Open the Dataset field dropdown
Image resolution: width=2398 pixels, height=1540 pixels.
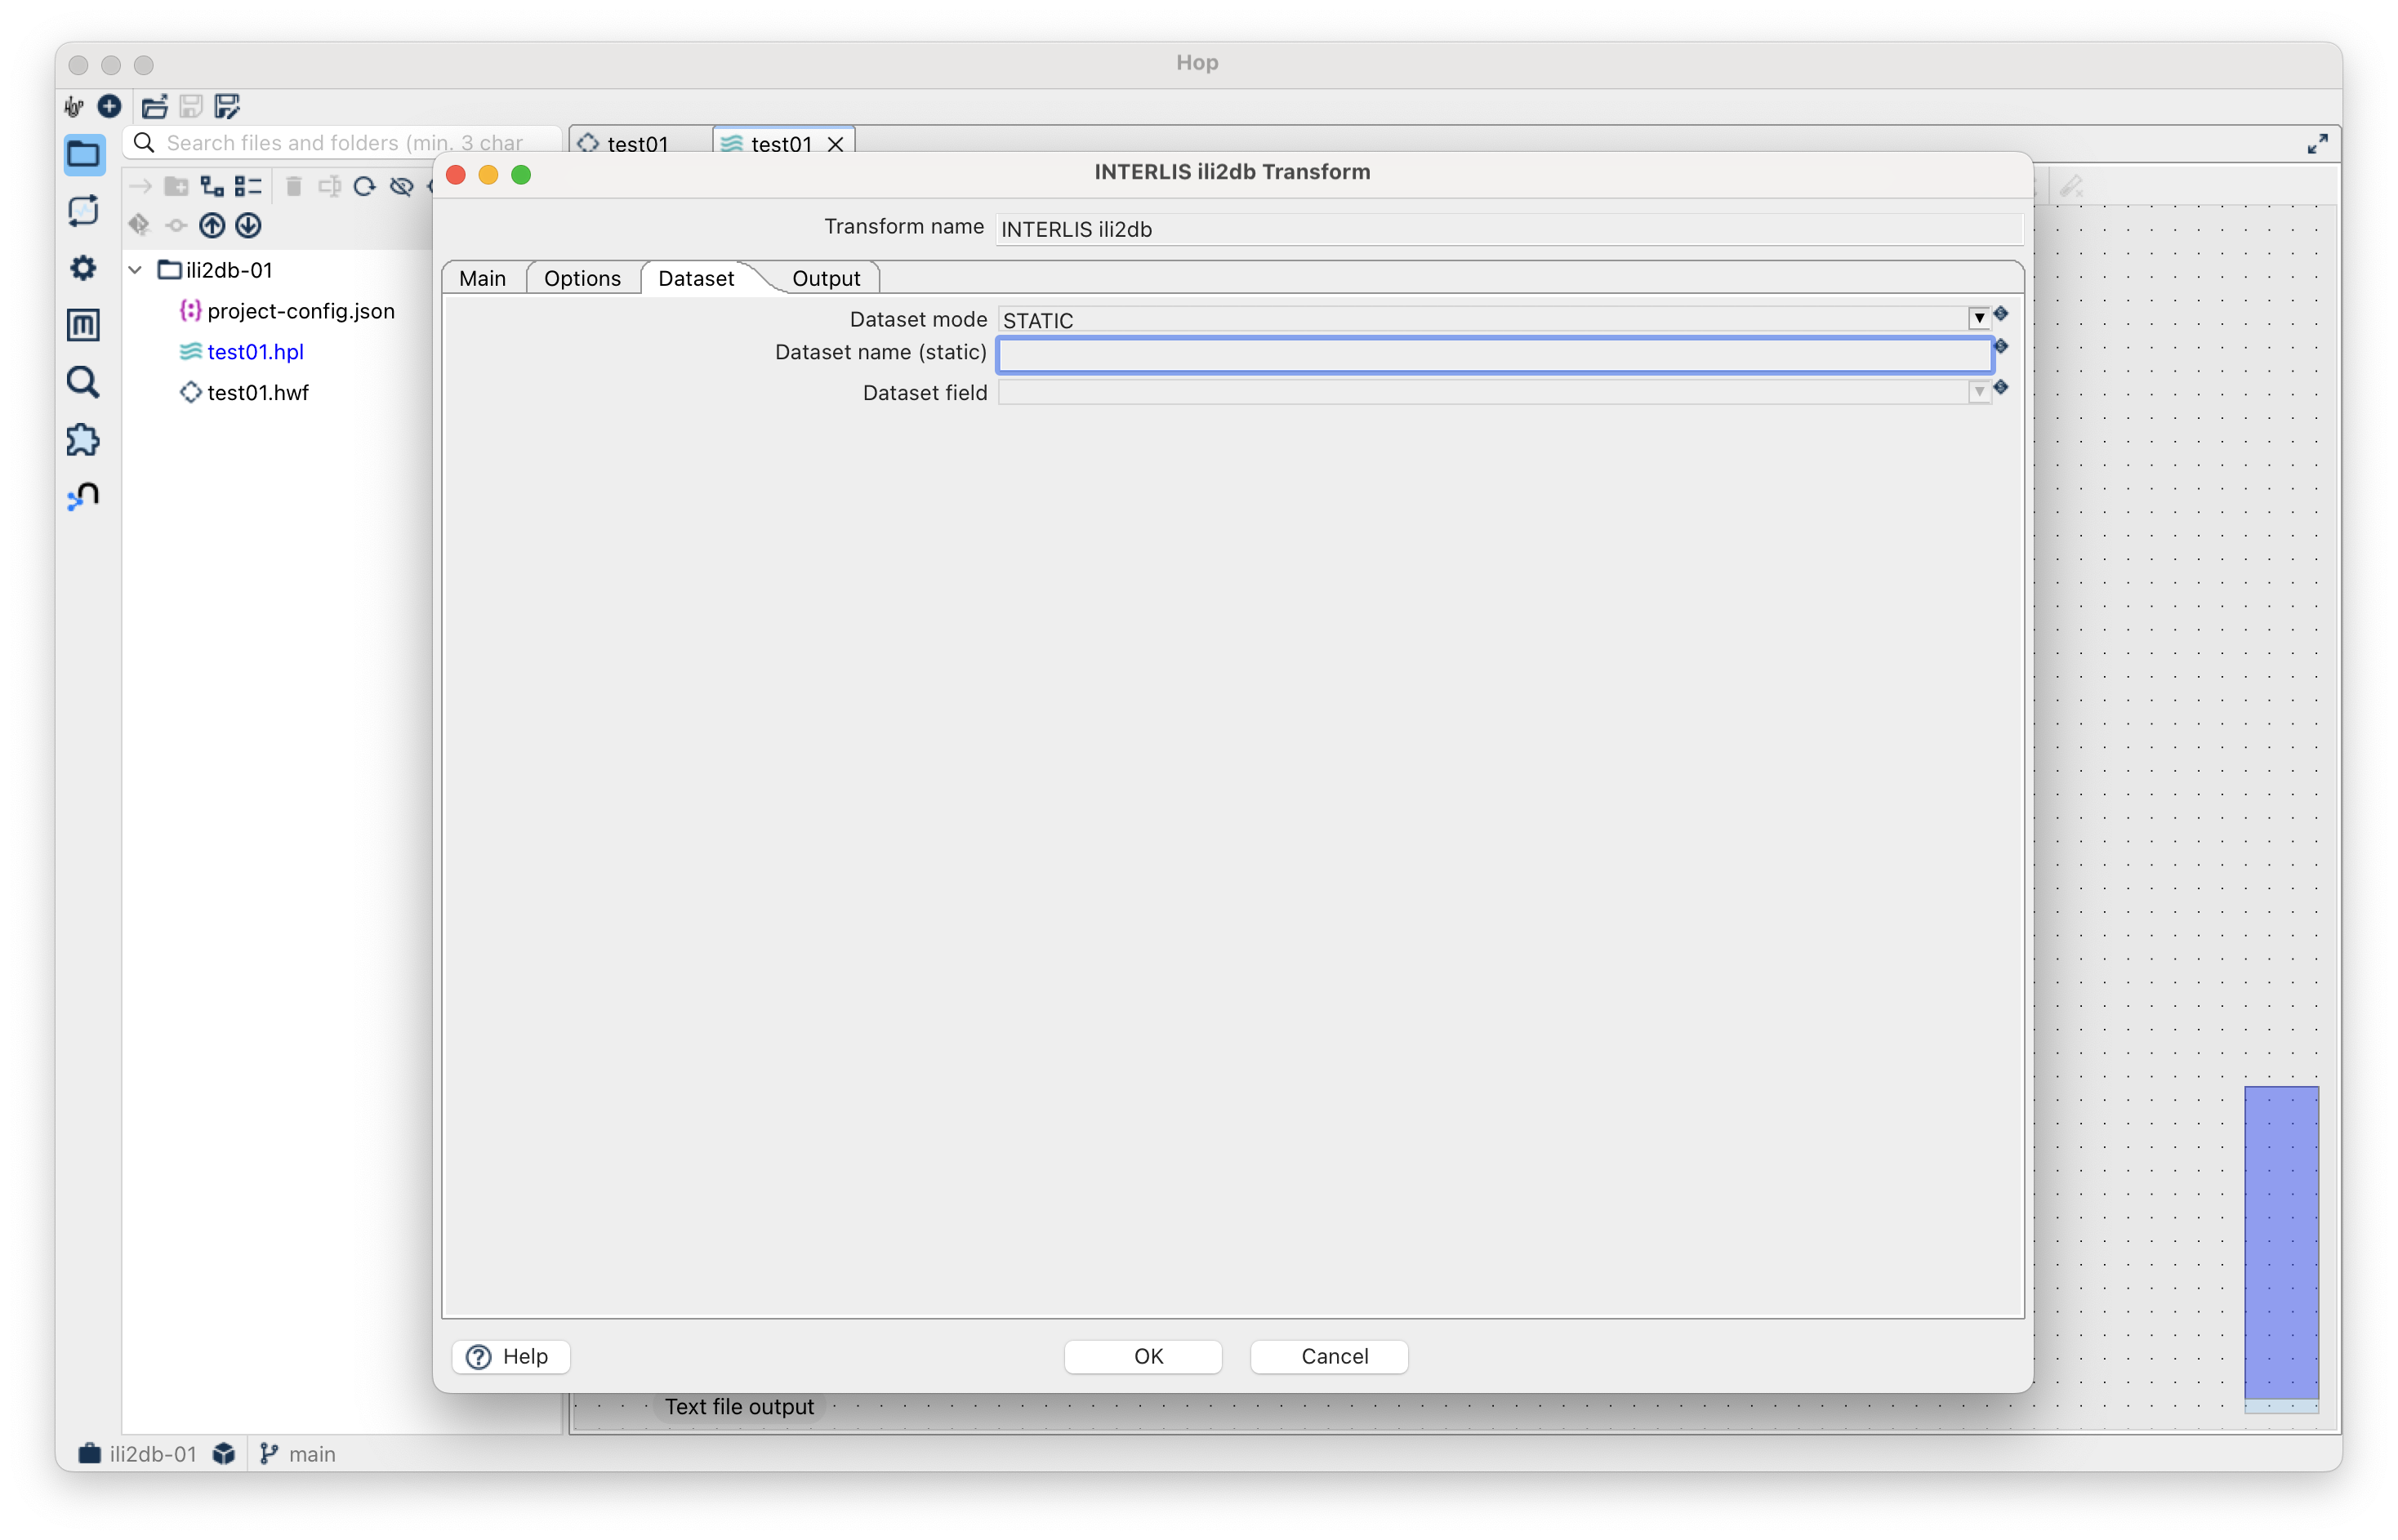[1978, 392]
